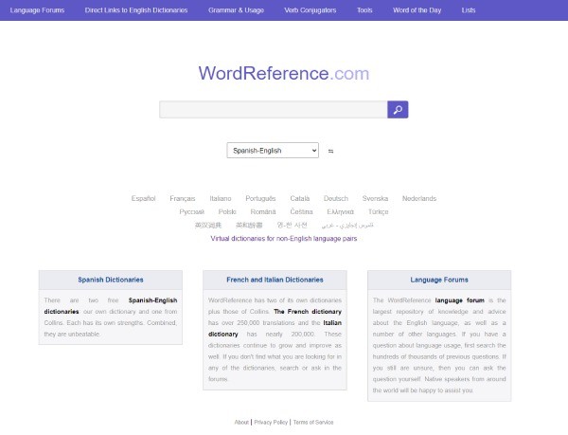
Task: Open the Spanish Dictionaries card heading
Action: (x=111, y=280)
